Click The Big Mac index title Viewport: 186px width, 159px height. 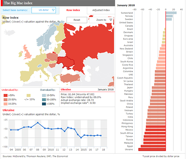point(18,3)
